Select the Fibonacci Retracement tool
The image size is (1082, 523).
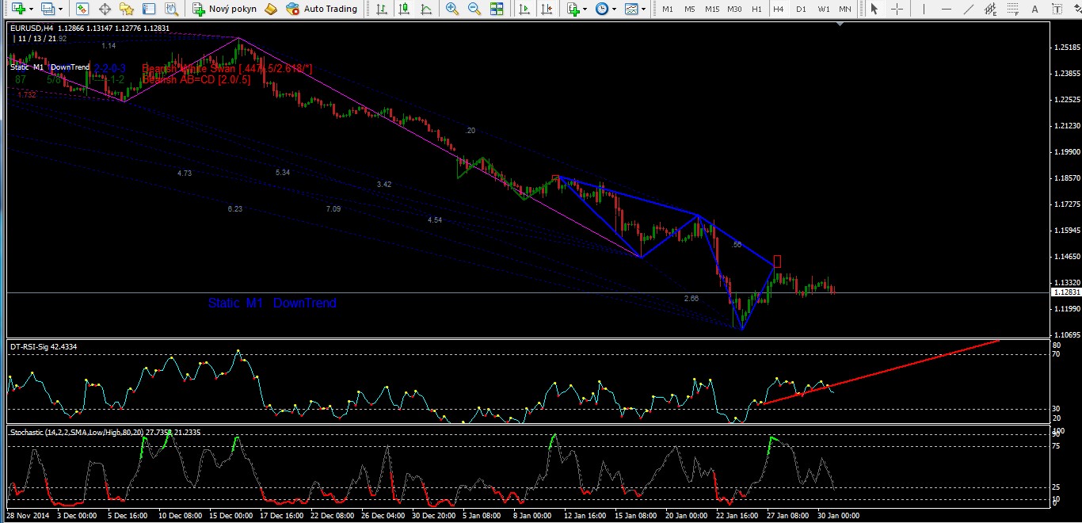coord(1013,9)
